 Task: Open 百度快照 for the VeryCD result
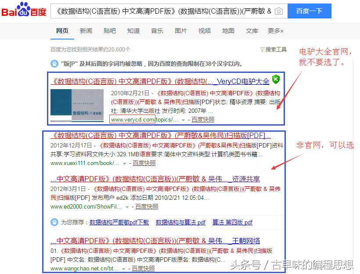pyautogui.click(x=203, y=120)
